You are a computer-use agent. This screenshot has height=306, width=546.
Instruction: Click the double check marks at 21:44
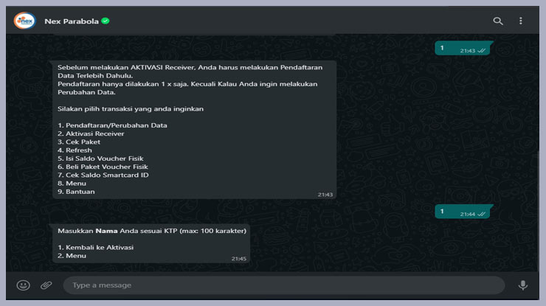pos(481,214)
